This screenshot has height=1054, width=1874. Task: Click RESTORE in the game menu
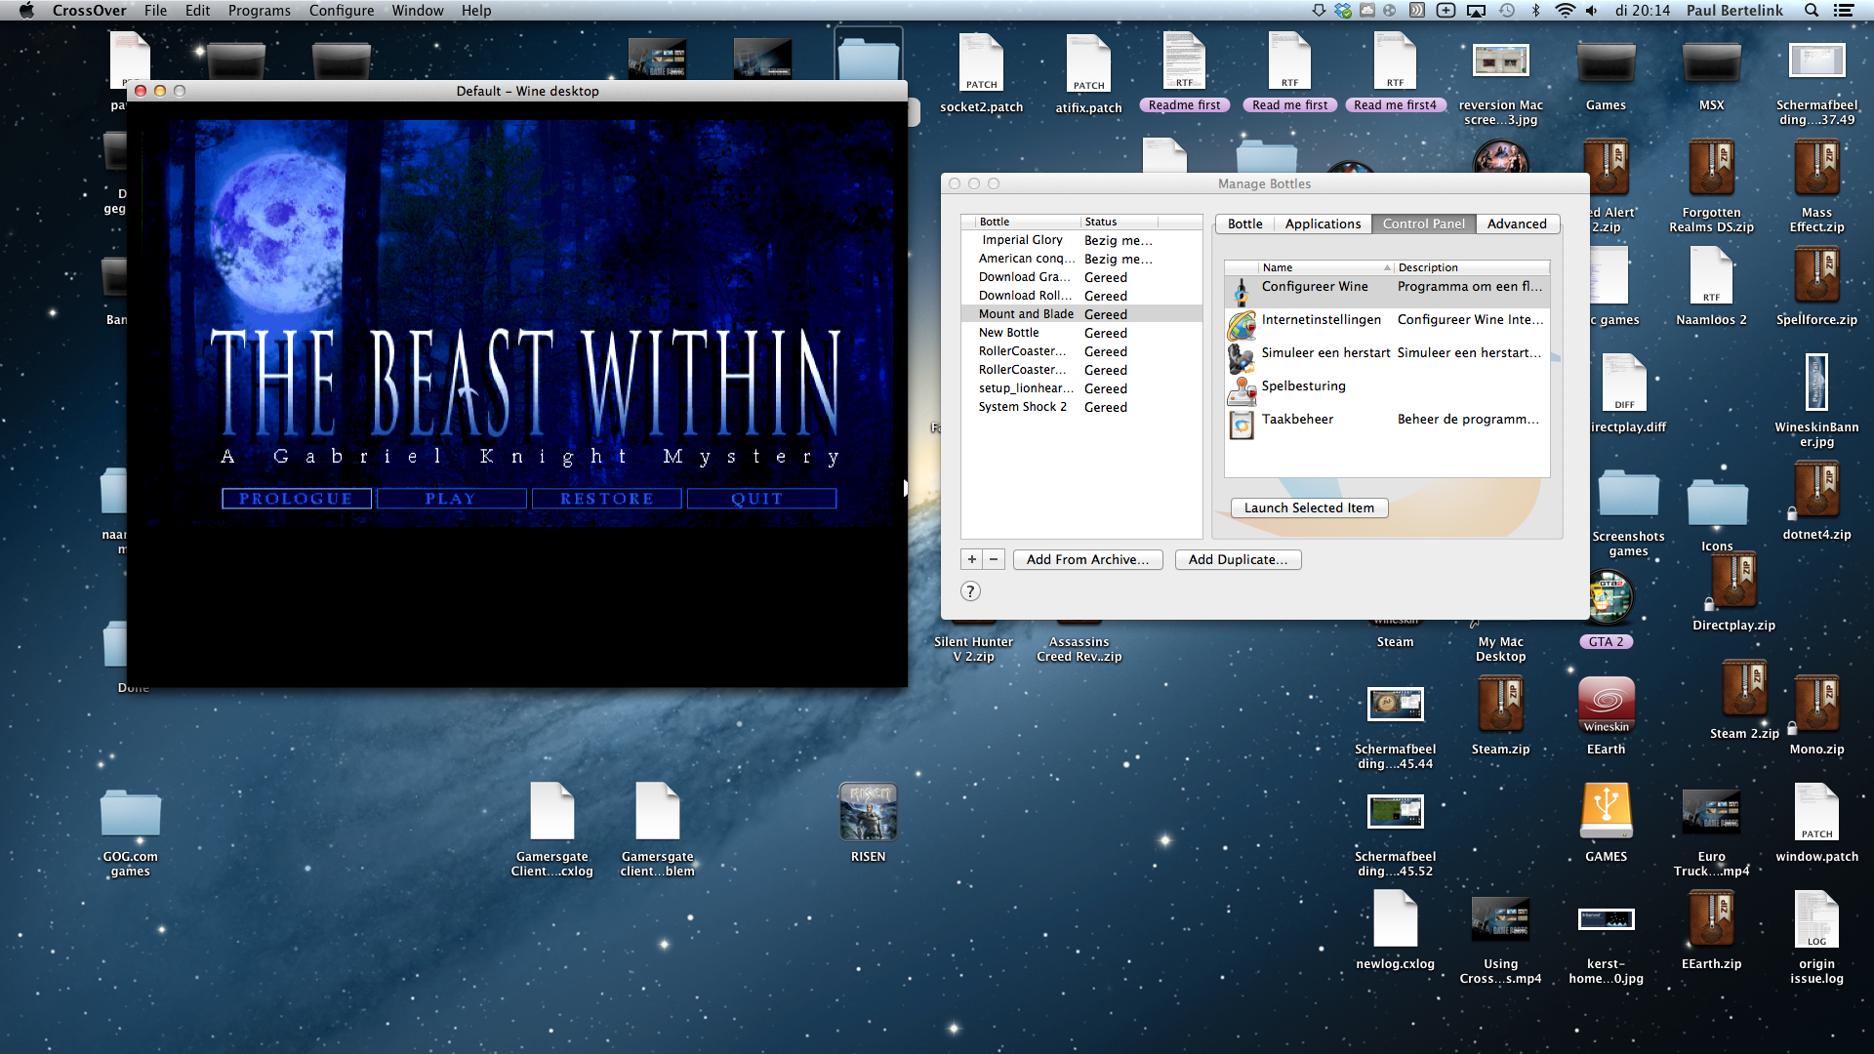tap(606, 499)
